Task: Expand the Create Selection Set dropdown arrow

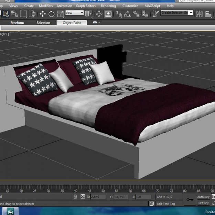Action: point(191,13)
